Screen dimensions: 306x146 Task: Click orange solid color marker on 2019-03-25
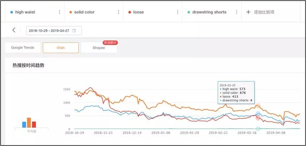point(258,106)
